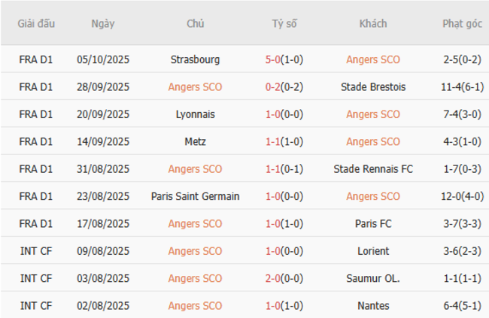Click the 5-0 score against Strasbourg
This screenshot has height=318, width=489.
(x=272, y=59)
